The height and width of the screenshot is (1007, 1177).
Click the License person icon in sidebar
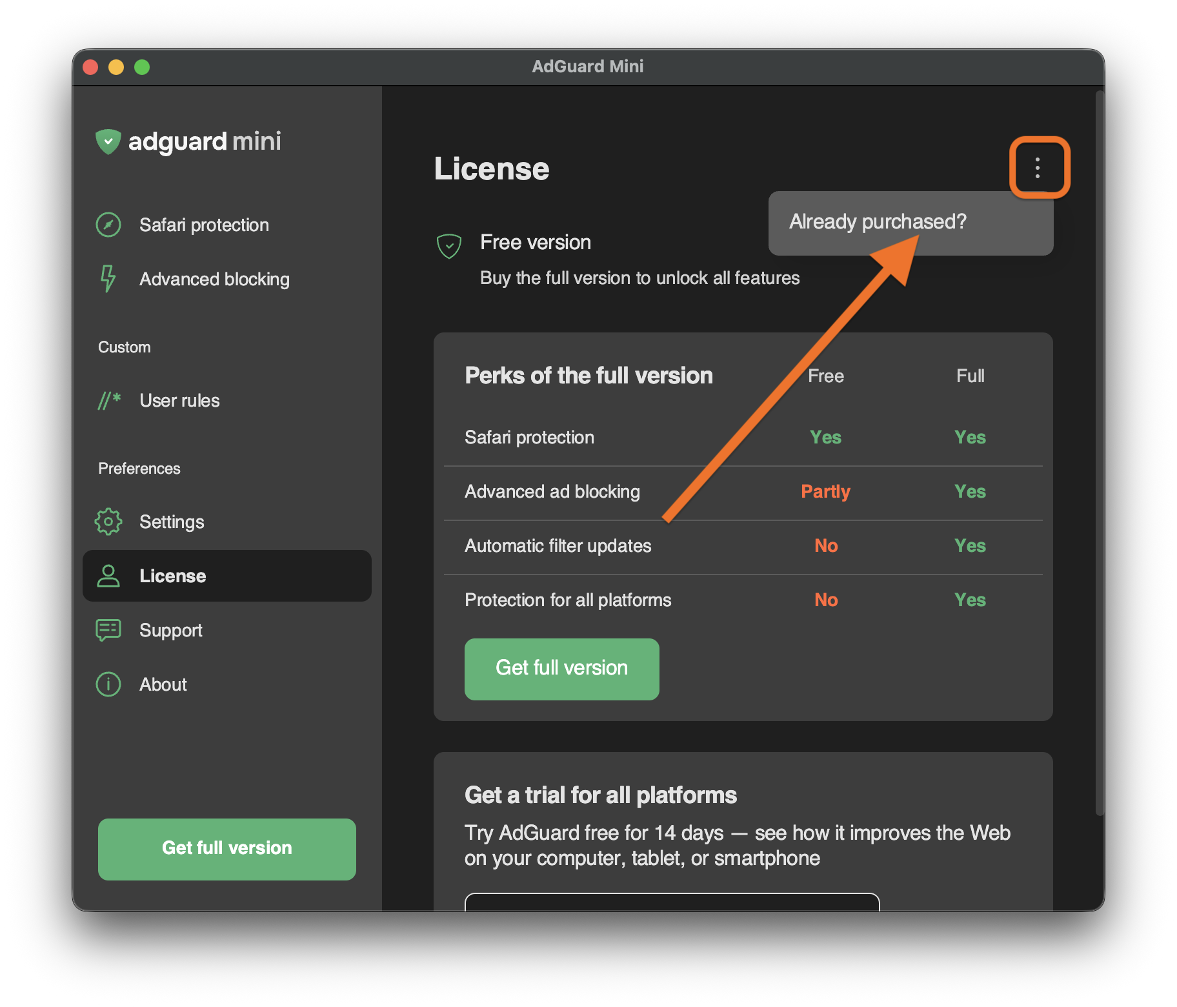tap(108, 576)
